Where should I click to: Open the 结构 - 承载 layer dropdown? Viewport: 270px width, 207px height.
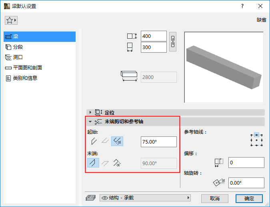[x=145, y=198]
